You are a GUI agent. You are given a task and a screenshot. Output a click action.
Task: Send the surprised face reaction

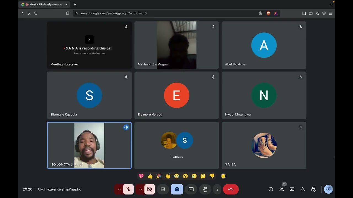click(185, 176)
